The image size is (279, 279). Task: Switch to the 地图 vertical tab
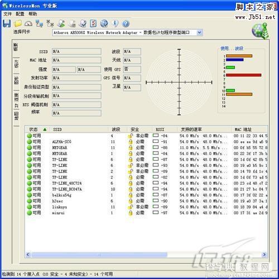click(x=16, y=117)
